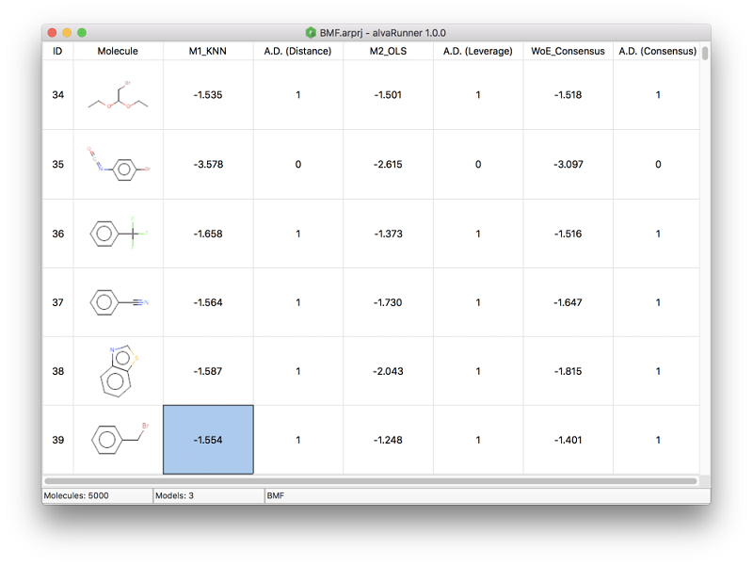Click the M2_OLS column header

pos(388,51)
